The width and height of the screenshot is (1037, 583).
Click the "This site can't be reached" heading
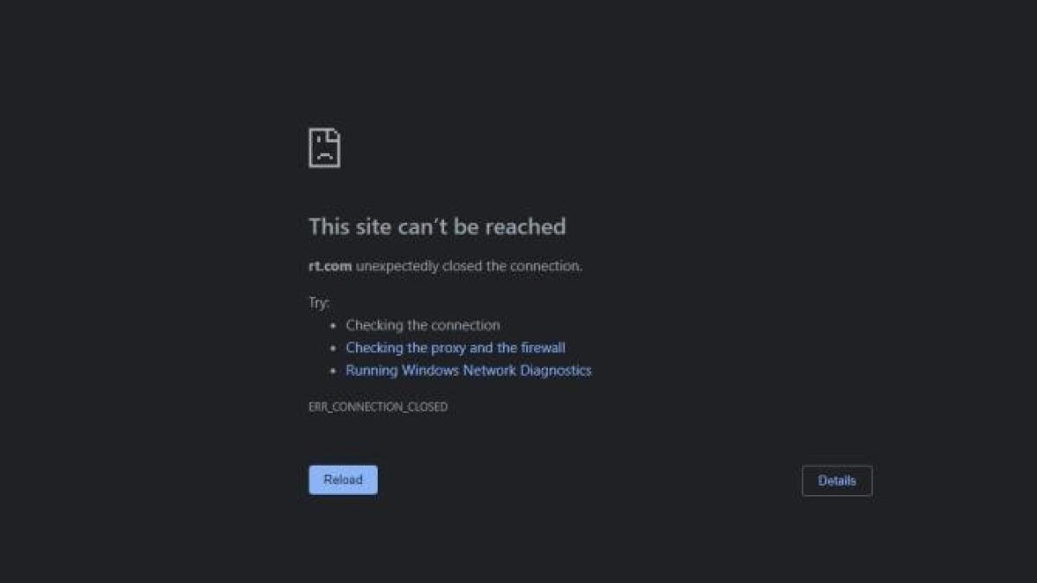[x=437, y=226]
